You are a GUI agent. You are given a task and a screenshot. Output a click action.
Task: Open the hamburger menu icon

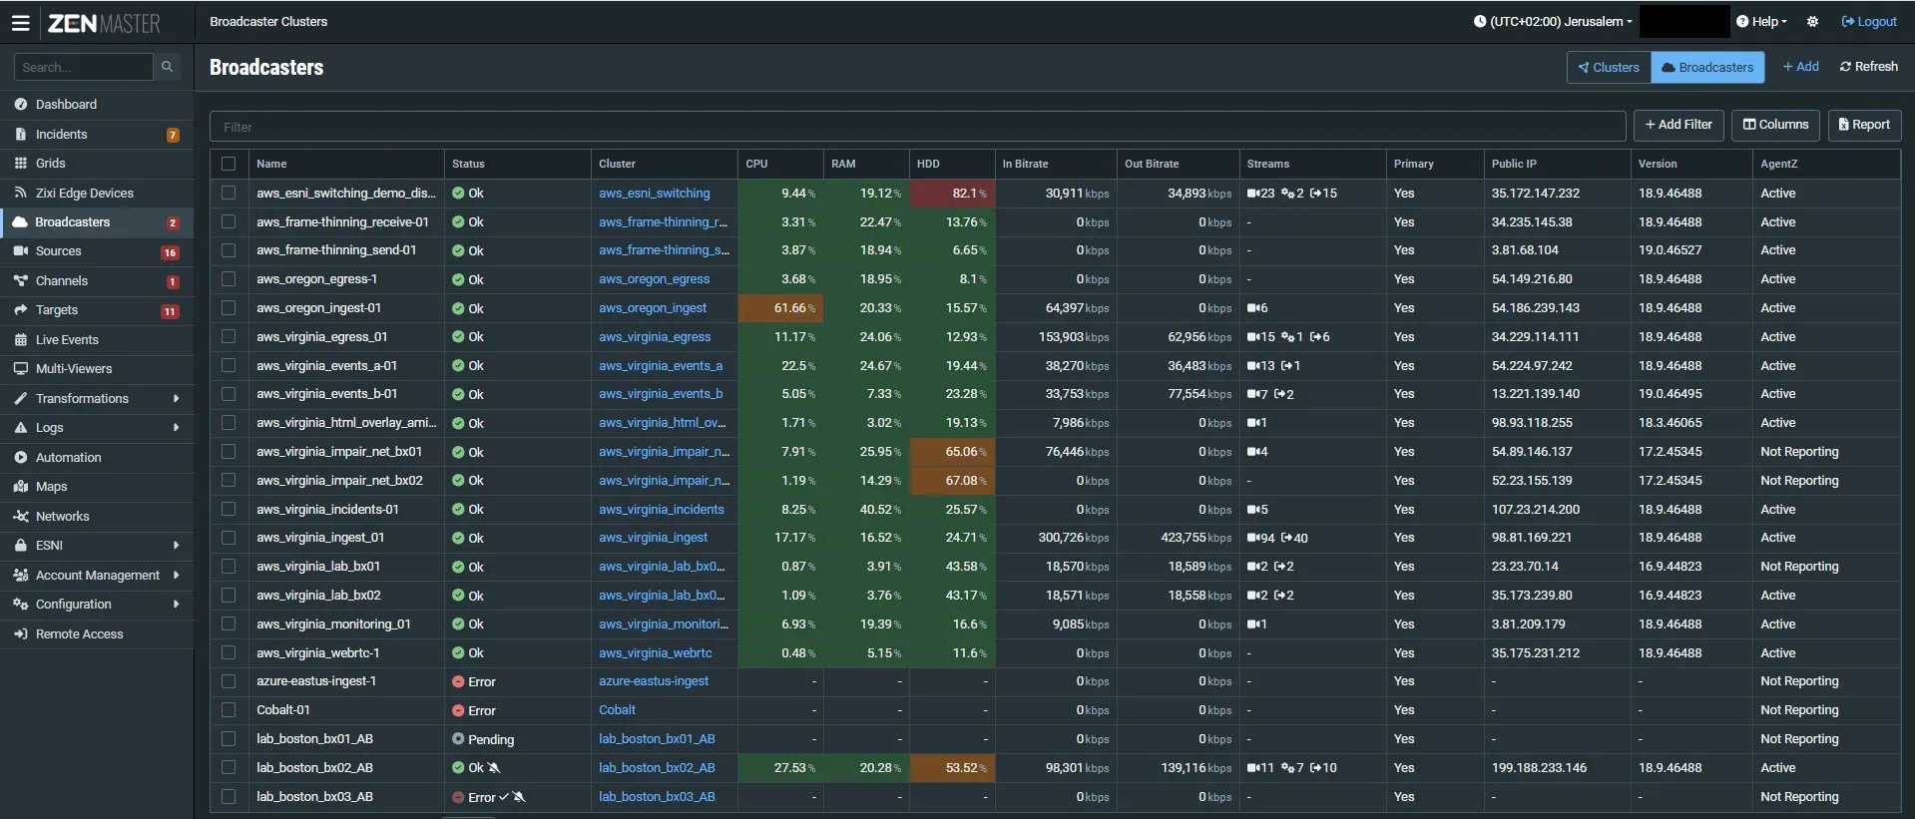[x=20, y=22]
